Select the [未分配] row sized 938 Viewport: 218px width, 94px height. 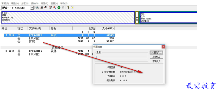click(x=59, y=38)
